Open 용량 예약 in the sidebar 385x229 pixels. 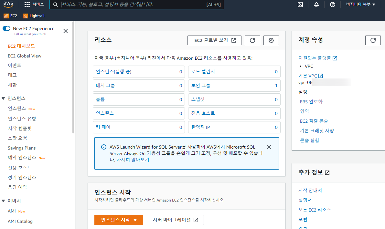pos(17,187)
